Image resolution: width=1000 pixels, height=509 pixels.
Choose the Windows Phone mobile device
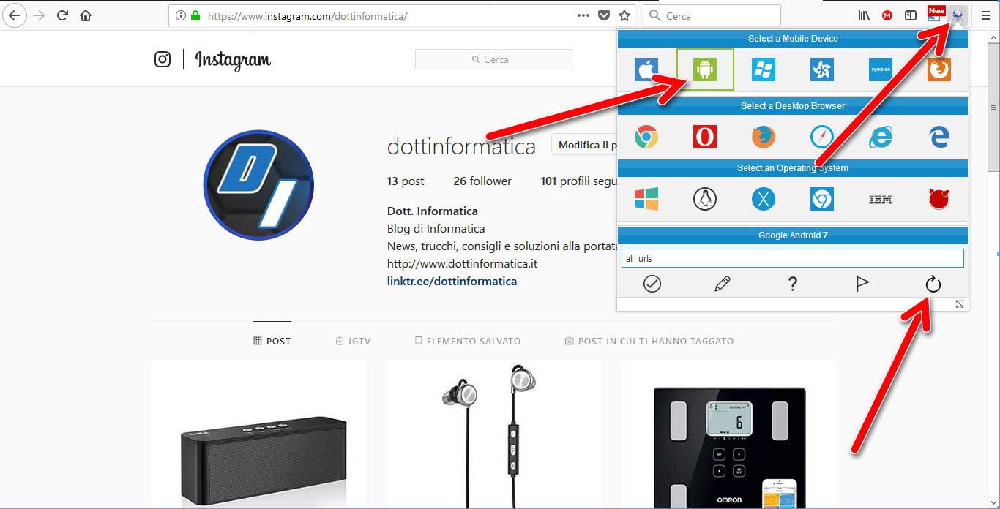(763, 69)
